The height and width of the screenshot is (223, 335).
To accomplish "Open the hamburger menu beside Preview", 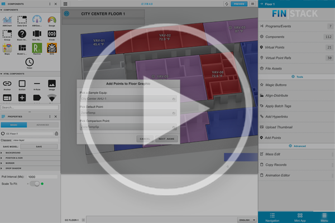I will pos(252,4).
